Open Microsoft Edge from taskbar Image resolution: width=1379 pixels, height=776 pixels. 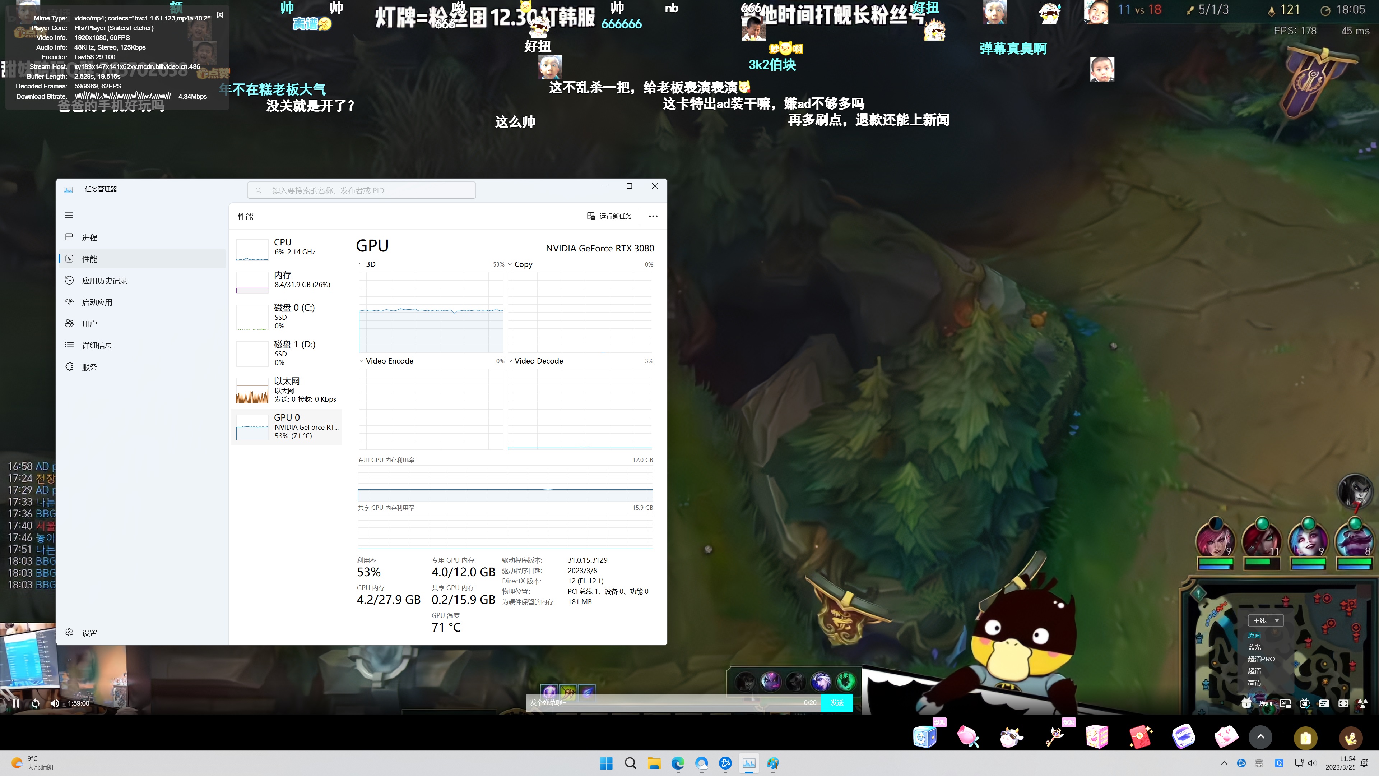(x=678, y=763)
